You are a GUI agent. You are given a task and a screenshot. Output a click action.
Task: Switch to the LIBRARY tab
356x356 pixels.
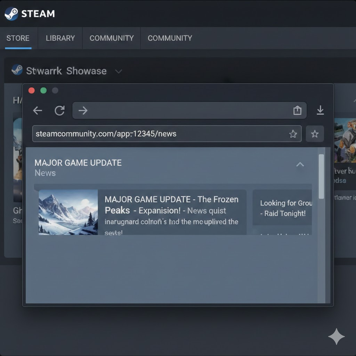coord(60,38)
